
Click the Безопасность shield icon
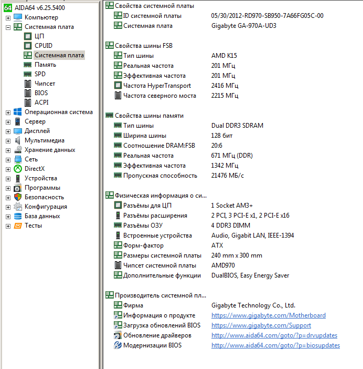17,197
